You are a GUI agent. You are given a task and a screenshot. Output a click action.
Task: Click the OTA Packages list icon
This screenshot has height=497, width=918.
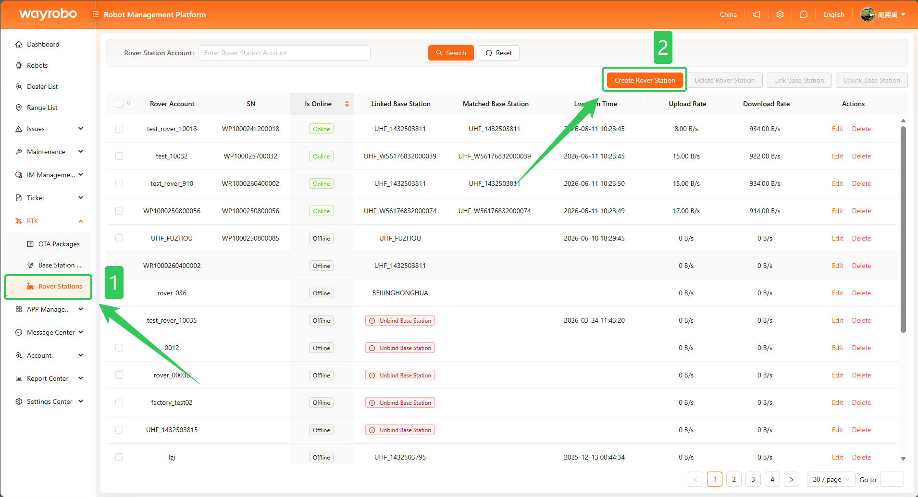coord(30,244)
